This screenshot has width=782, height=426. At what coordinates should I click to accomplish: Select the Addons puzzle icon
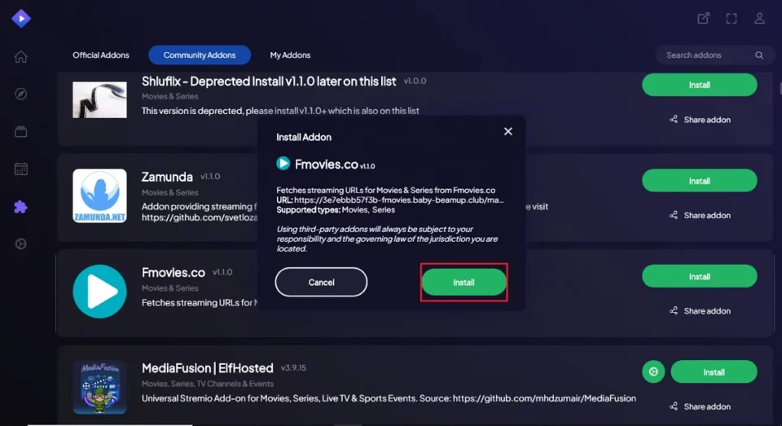point(21,207)
